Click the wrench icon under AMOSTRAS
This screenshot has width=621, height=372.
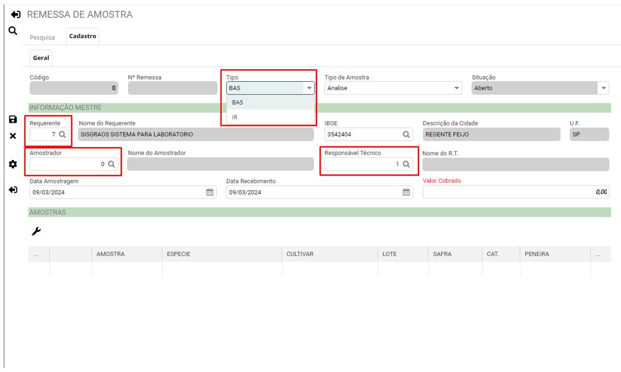(36, 231)
